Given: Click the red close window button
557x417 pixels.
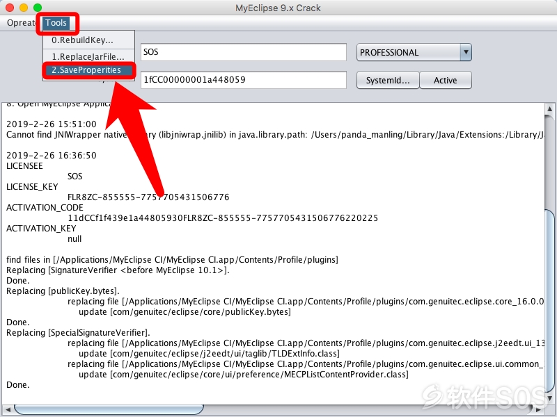Looking at the screenshot, I should [10, 8].
